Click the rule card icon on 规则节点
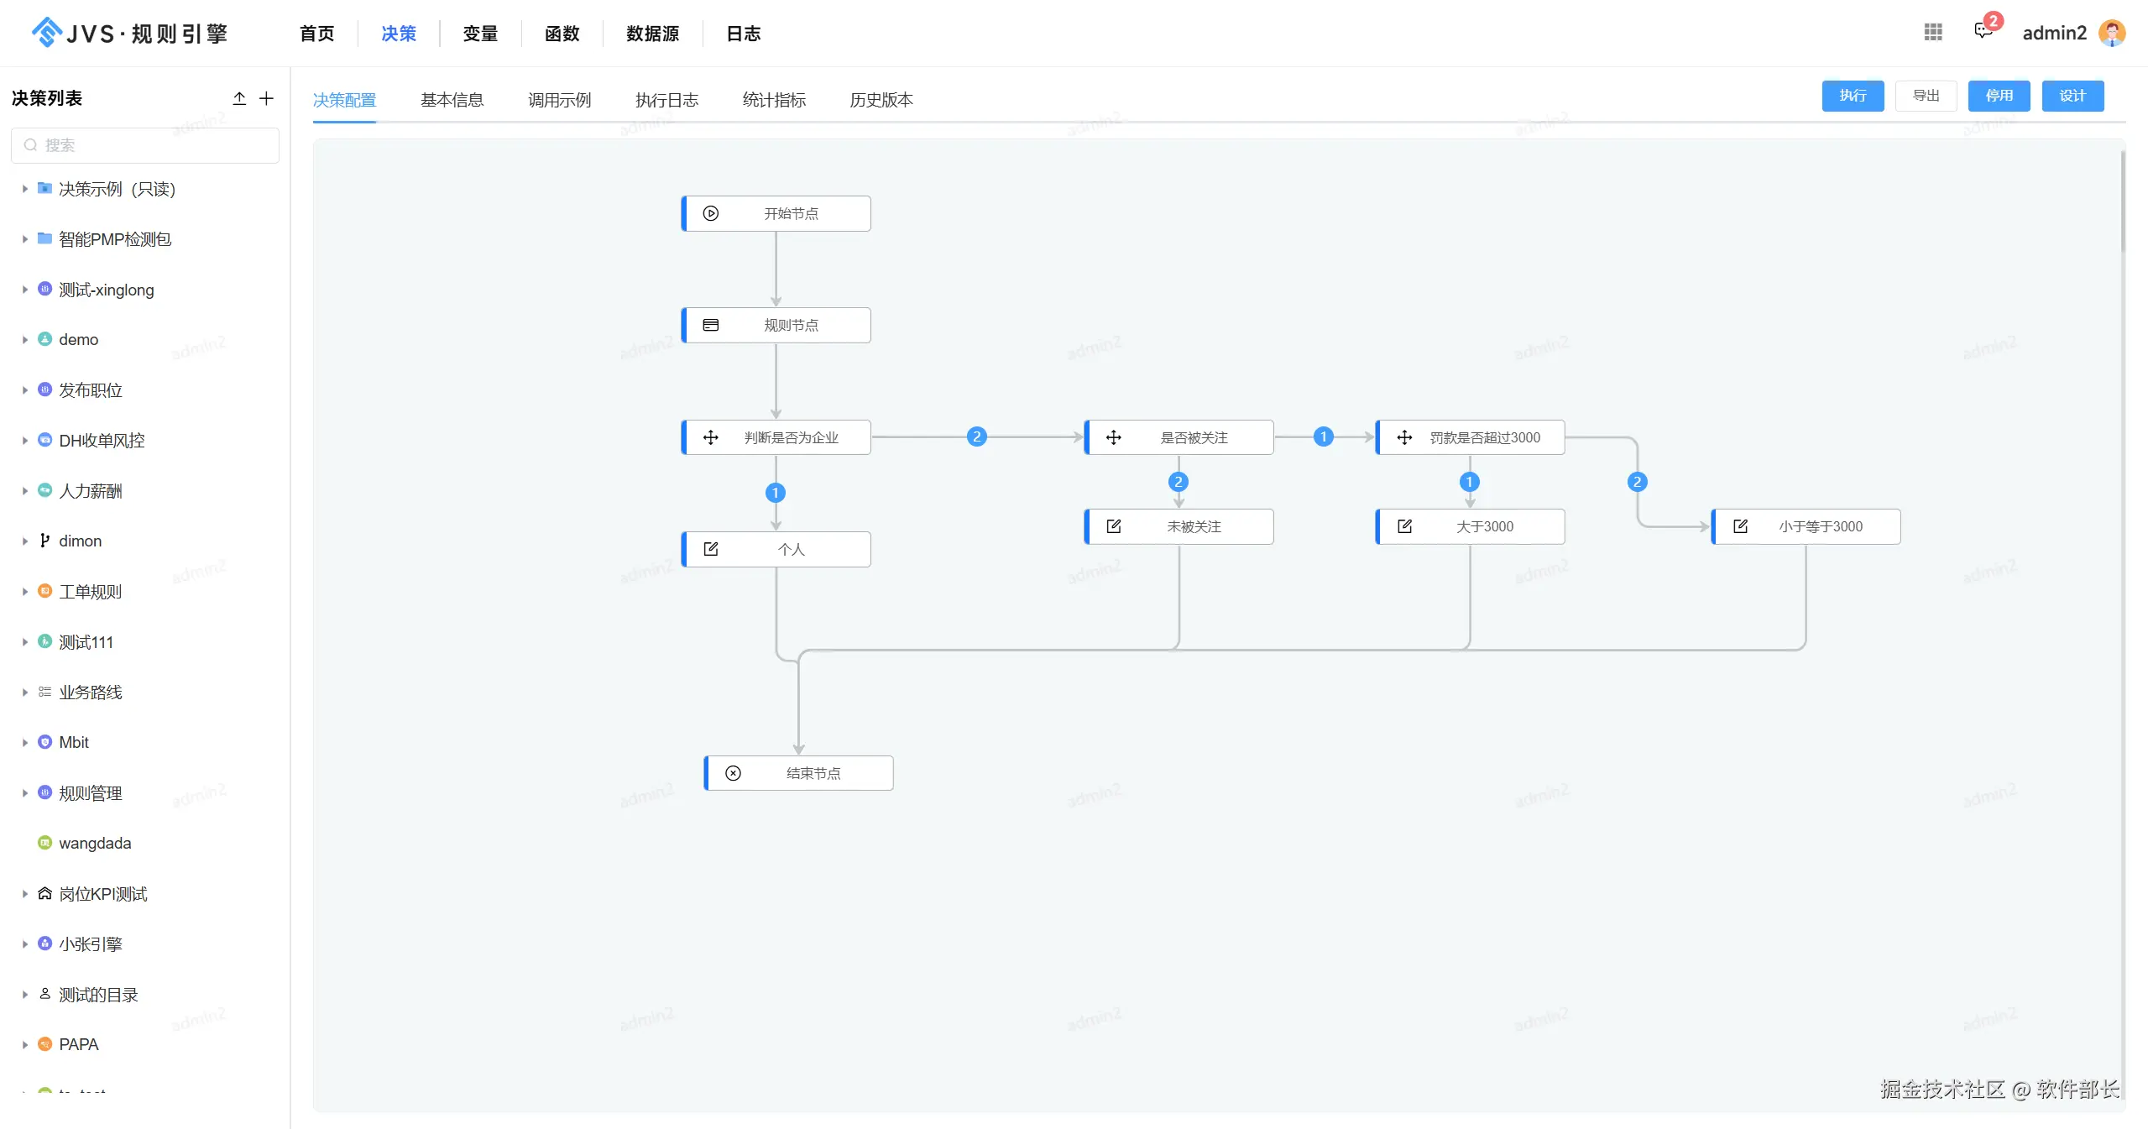The image size is (2148, 1129). pos(711,325)
